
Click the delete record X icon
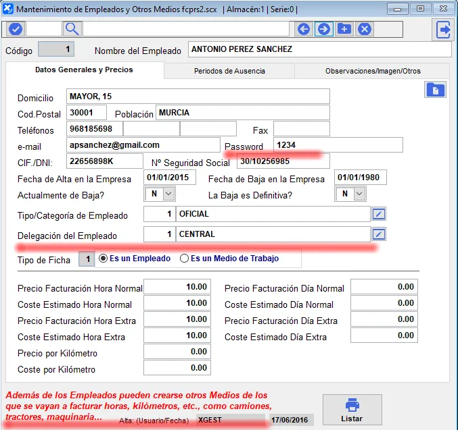pos(365,29)
